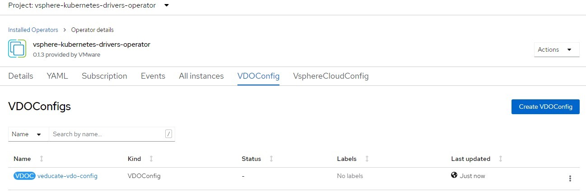Sort by Name column arrows icon
The width and height of the screenshot is (586, 196).
(x=42, y=159)
